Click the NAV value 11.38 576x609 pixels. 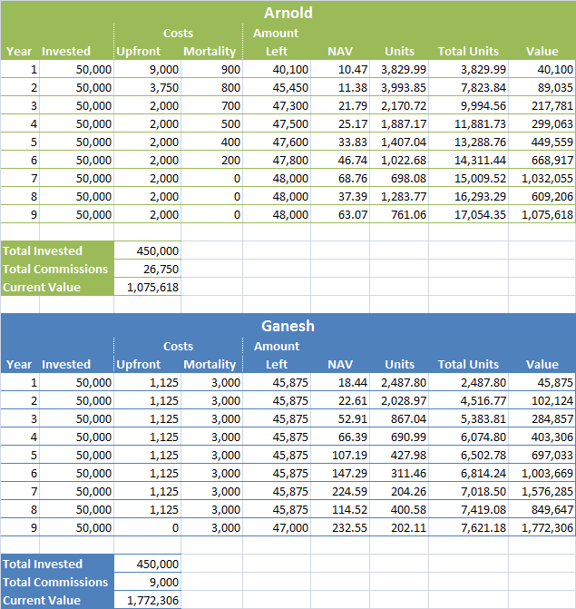click(353, 87)
